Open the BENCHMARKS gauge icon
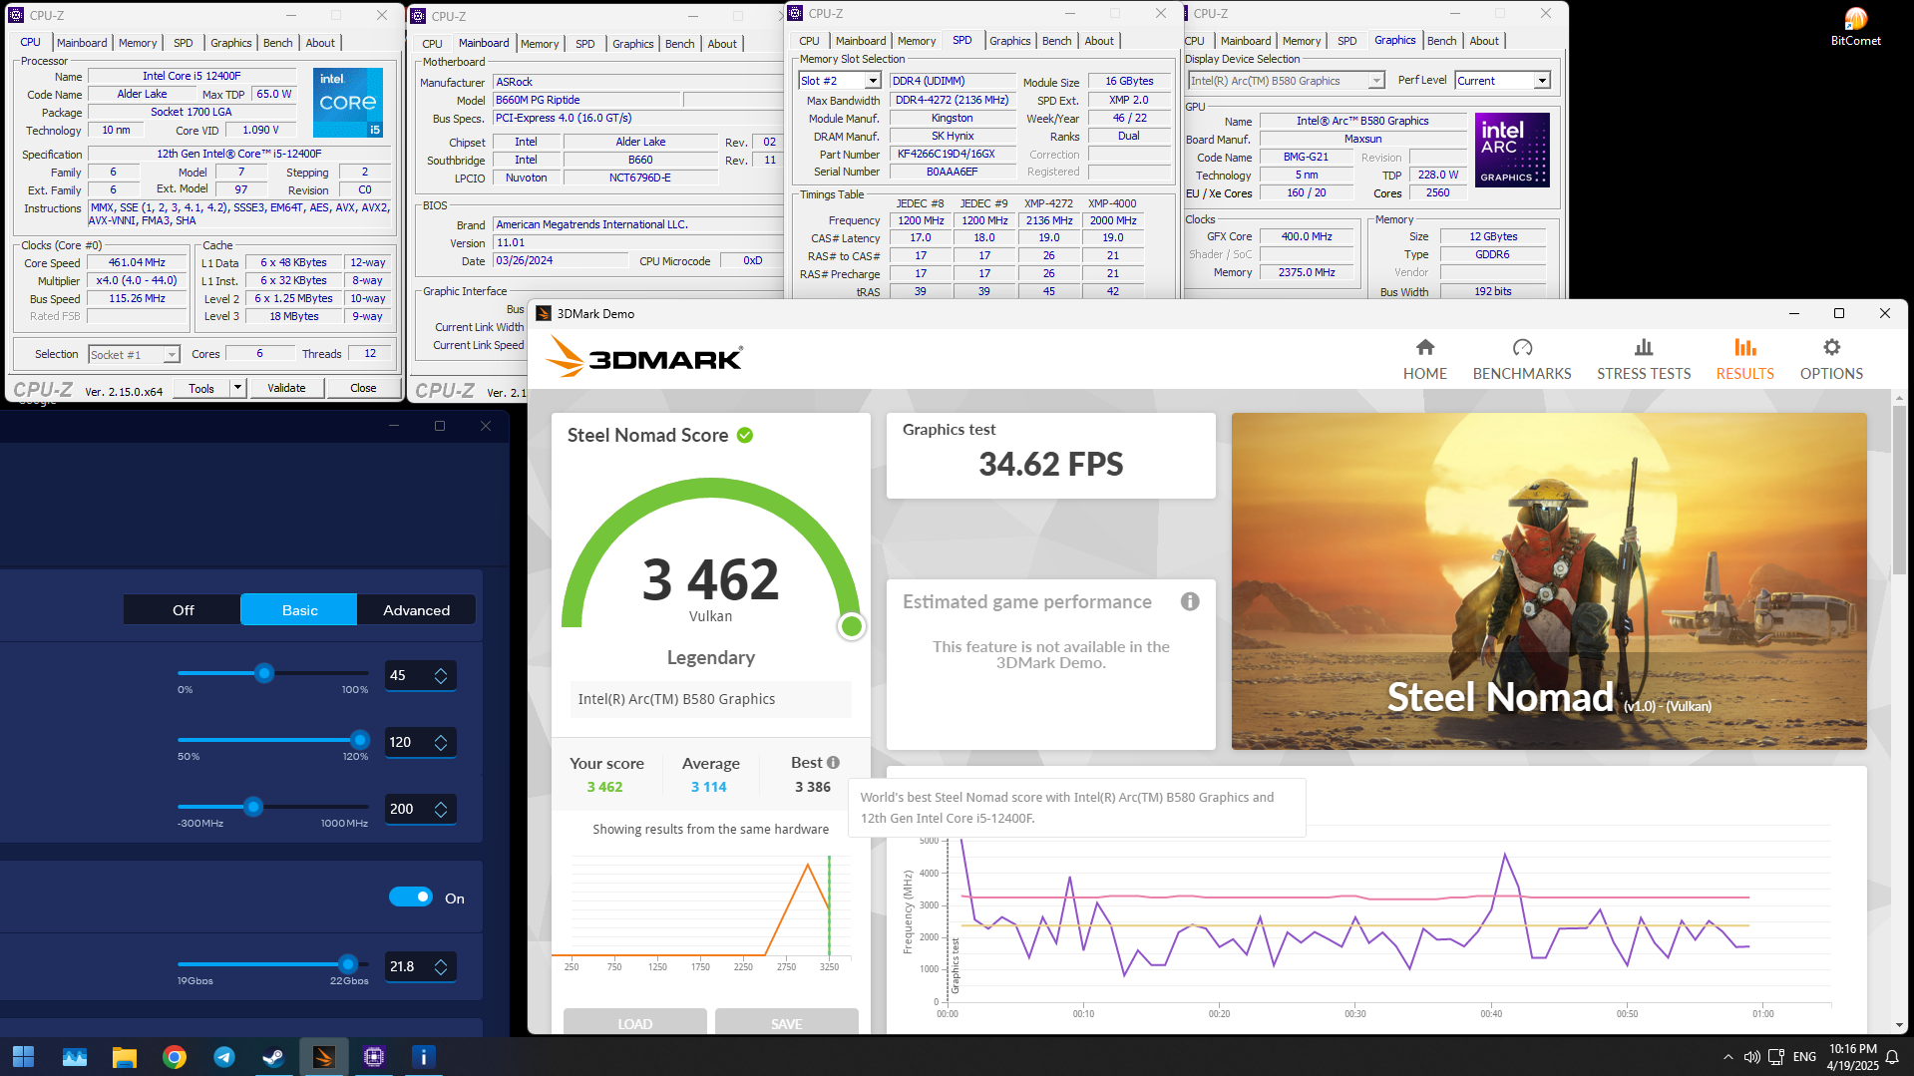 pyautogui.click(x=1522, y=347)
